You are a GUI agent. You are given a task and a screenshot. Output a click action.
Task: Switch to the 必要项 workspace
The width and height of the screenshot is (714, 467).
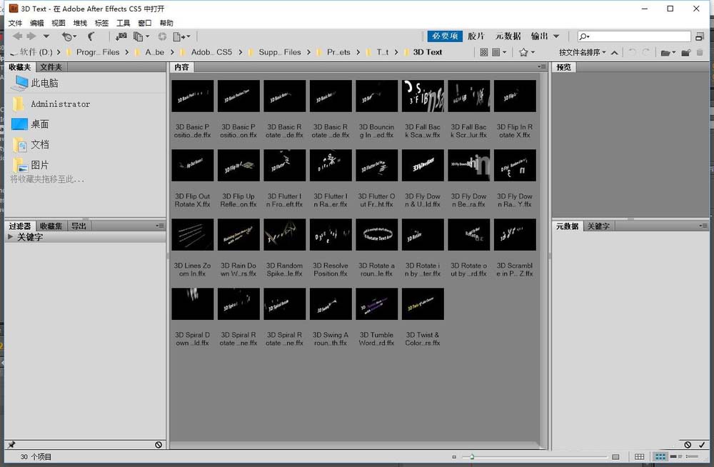coord(445,36)
